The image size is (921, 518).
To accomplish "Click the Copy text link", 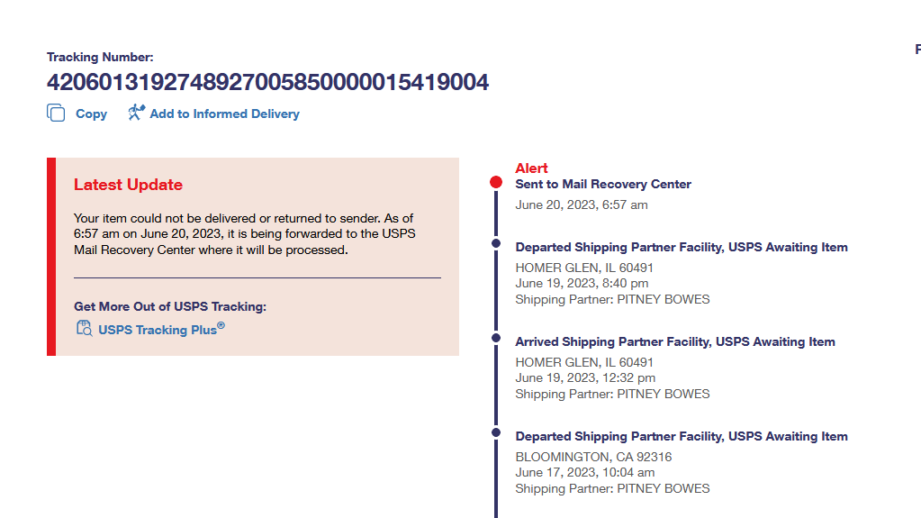I will point(91,114).
